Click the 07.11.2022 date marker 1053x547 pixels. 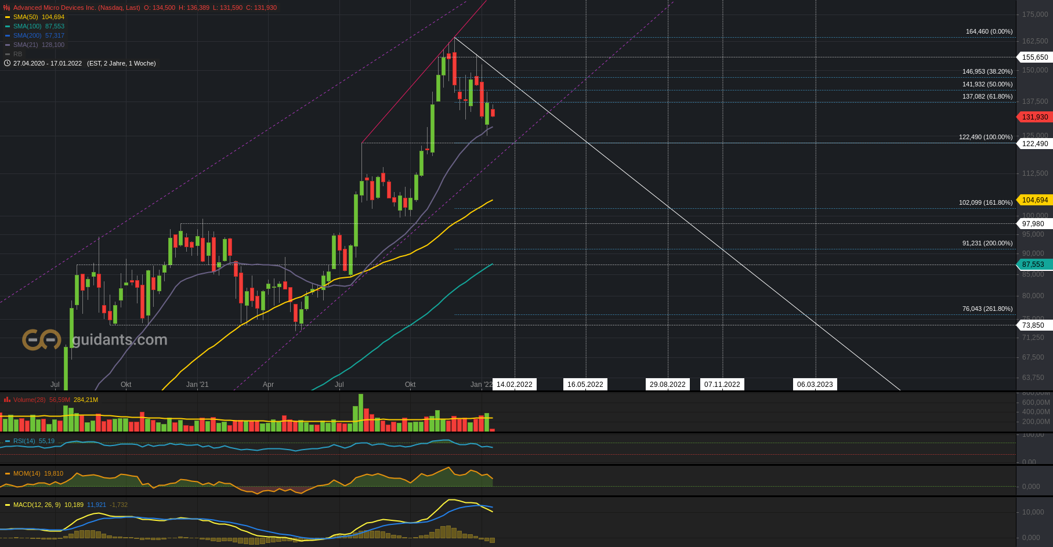click(x=722, y=384)
